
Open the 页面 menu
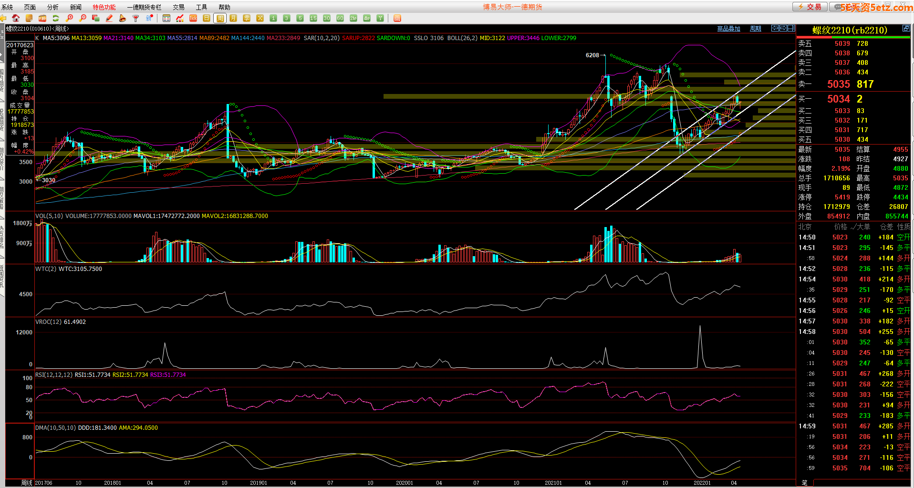point(30,7)
